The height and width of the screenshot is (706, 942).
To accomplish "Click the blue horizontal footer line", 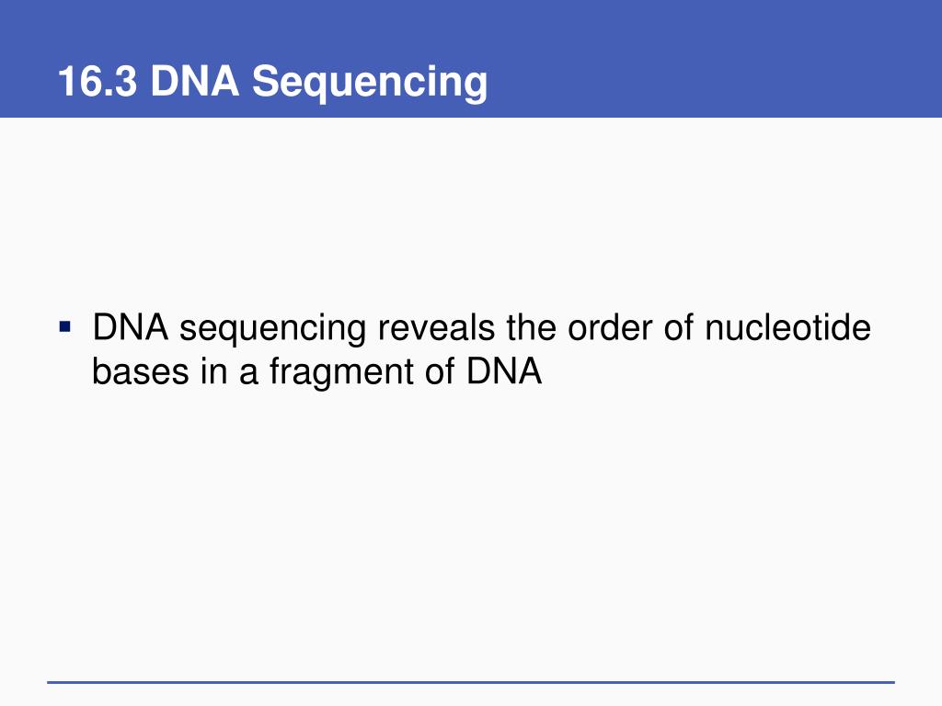I will (471, 682).
